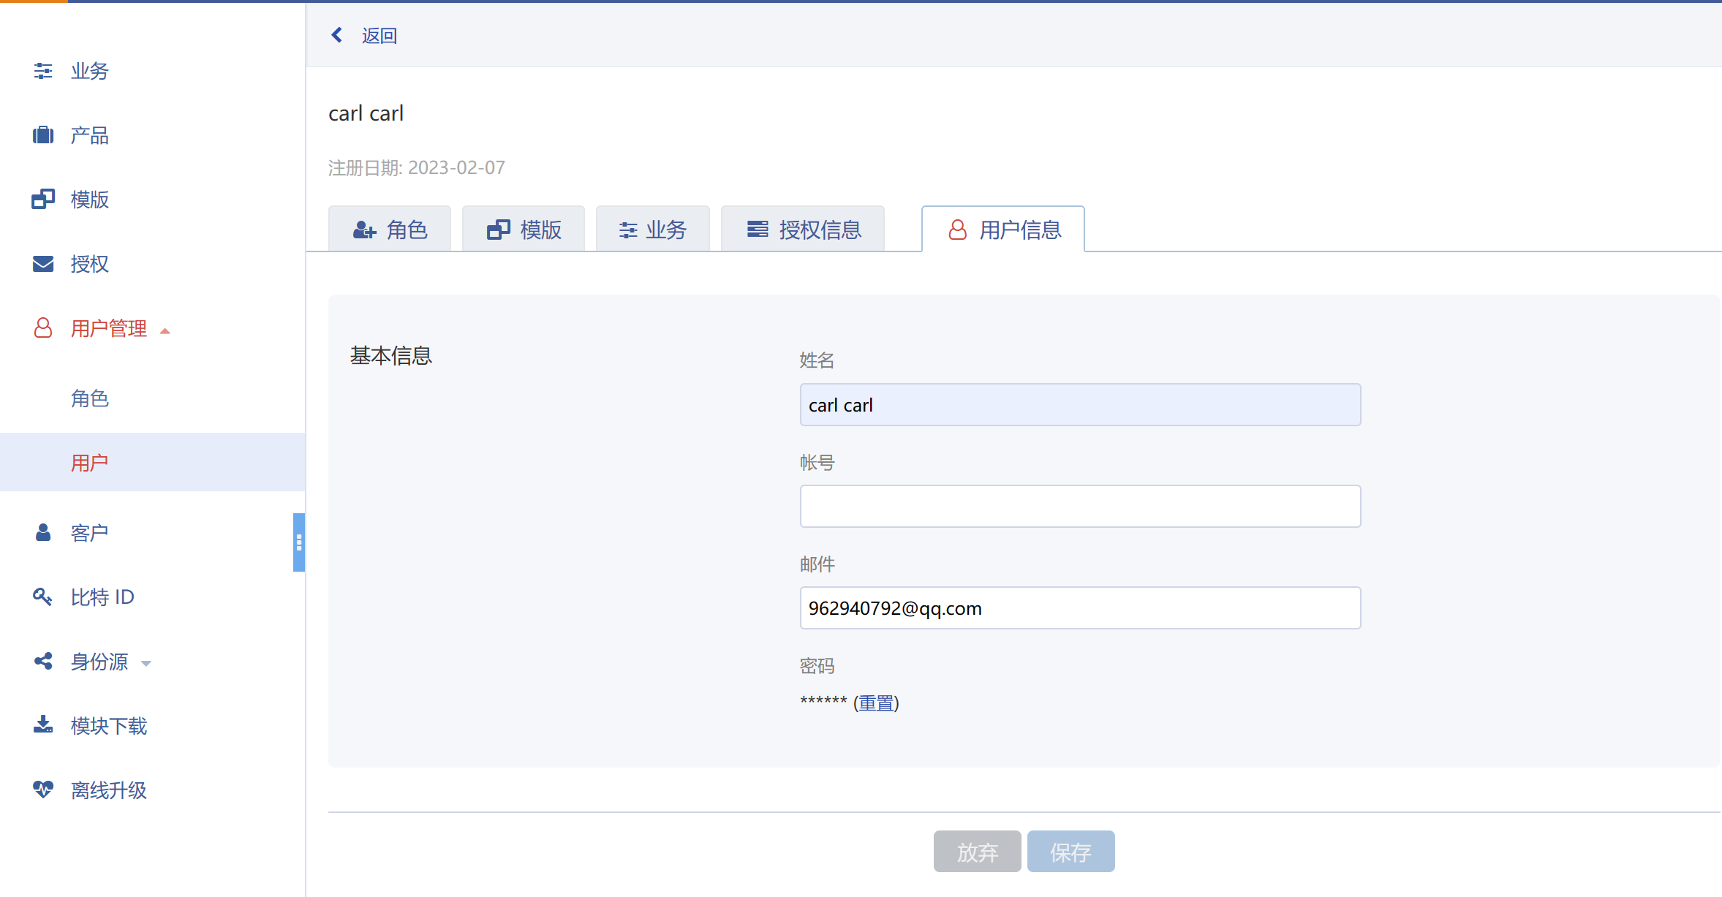The image size is (1722, 897).
Task: Focus the 邮件 email input field
Action: [x=1080, y=608]
